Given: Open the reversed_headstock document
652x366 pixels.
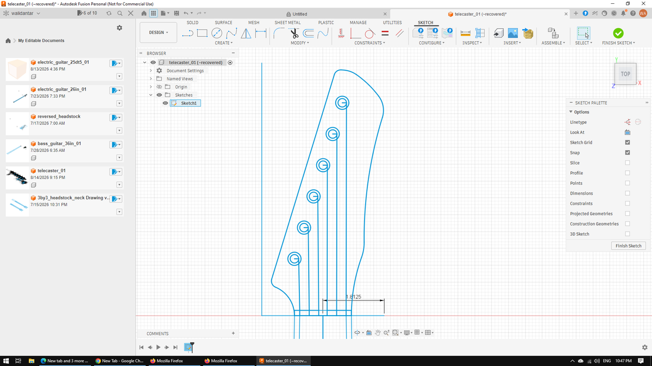Looking at the screenshot, I should tap(59, 117).
